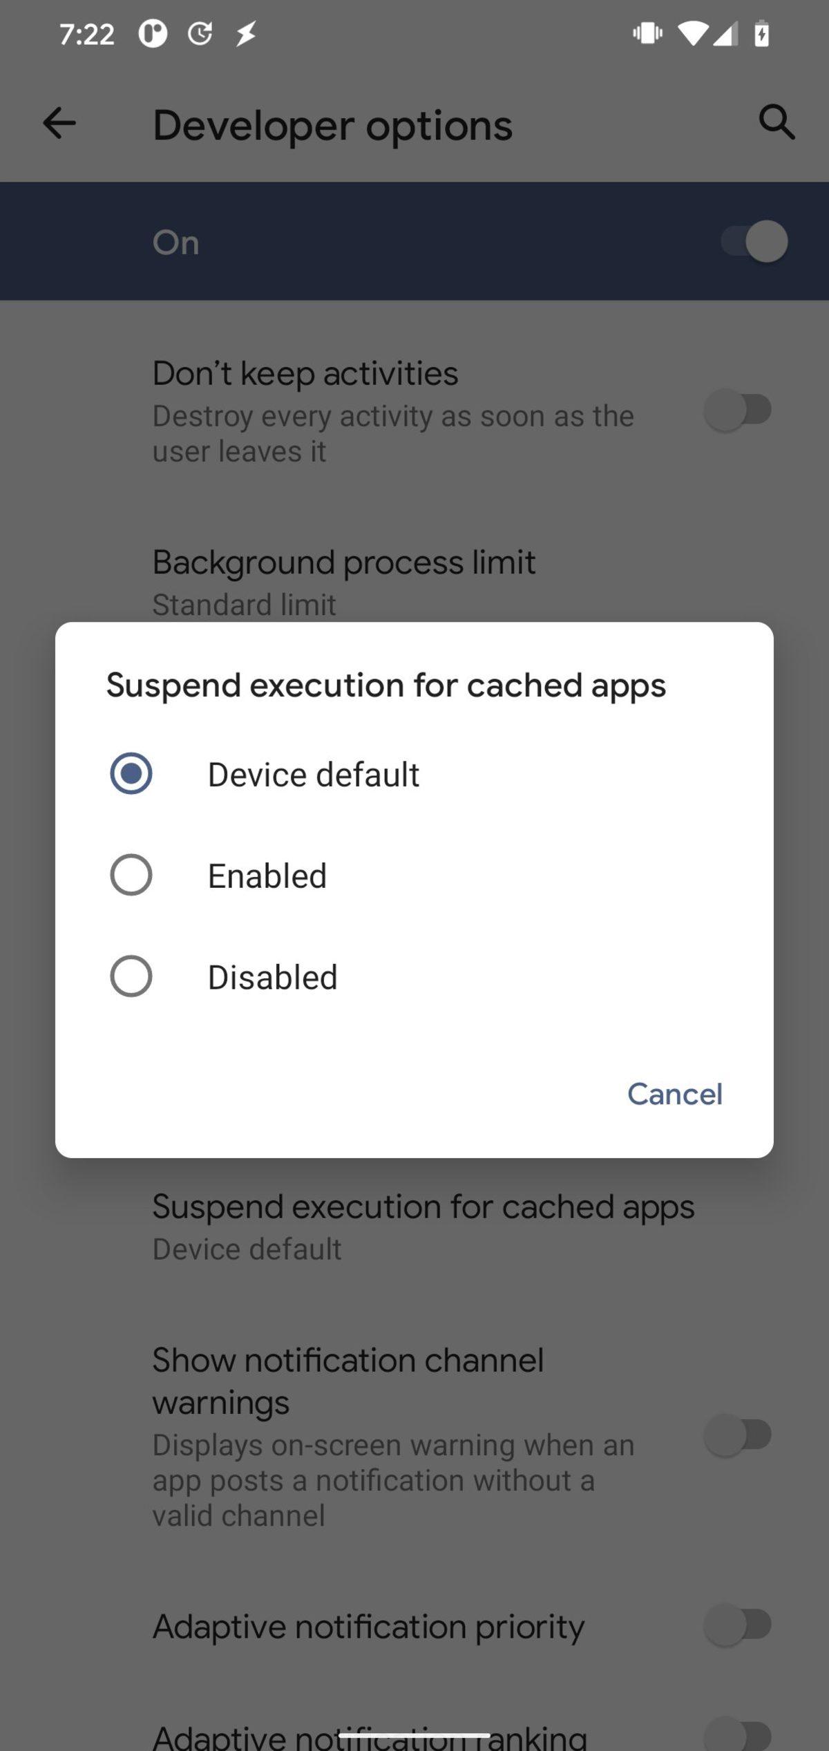Tap the back arrow icon
Viewport: 829px width, 1751px height.
coord(59,124)
